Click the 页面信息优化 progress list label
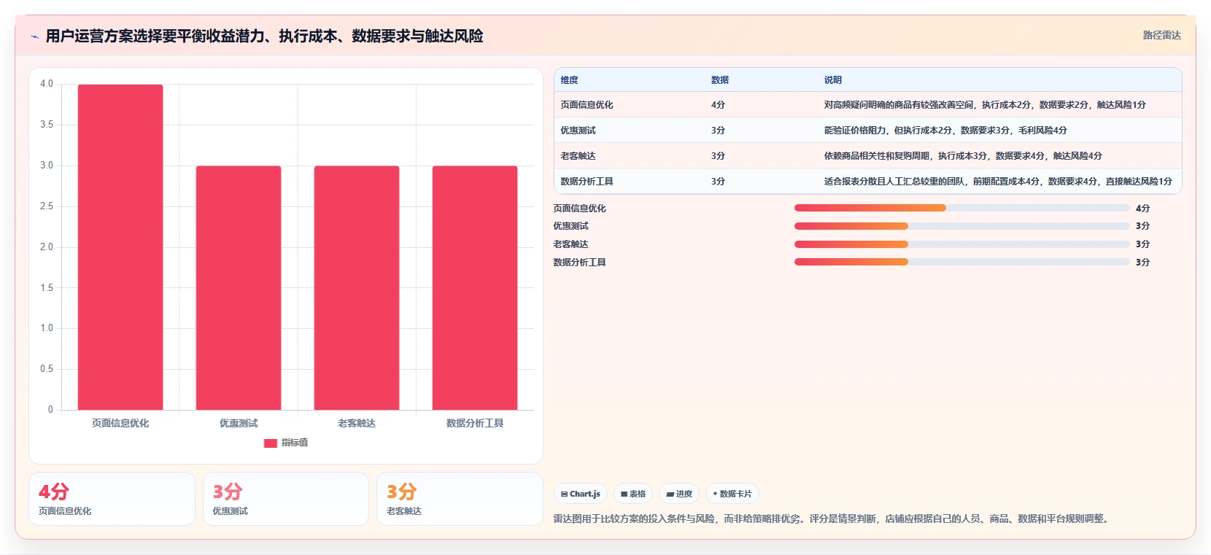 click(x=579, y=209)
